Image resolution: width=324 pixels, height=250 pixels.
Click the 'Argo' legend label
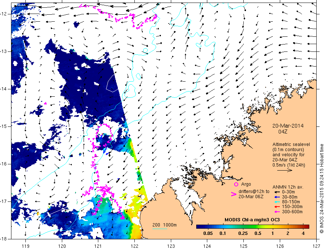pyautogui.click(x=246, y=184)
